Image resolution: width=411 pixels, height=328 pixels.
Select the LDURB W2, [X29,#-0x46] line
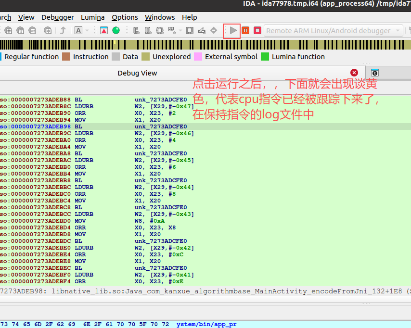[x=205, y=133]
